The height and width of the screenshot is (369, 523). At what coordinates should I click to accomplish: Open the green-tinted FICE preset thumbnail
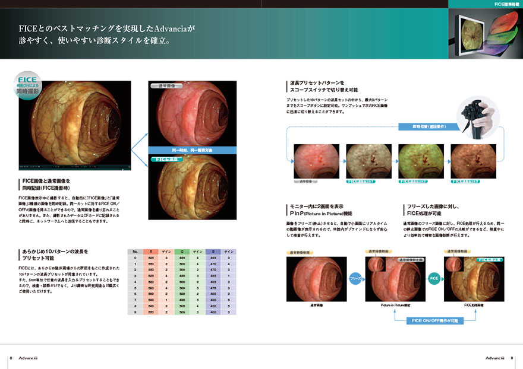(421, 161)
